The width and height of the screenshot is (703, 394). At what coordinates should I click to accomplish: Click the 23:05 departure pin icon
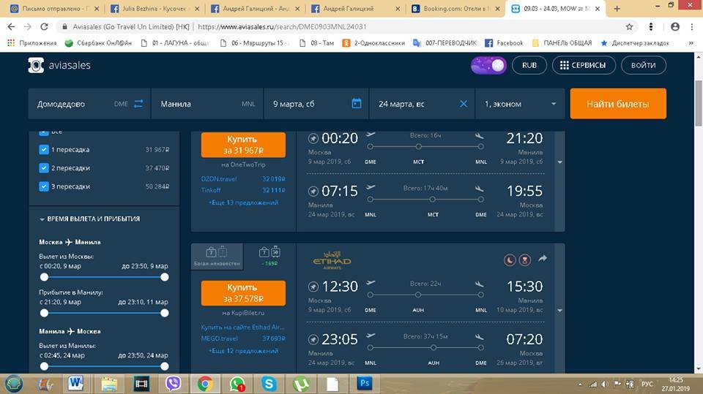(x=313, y=340)
